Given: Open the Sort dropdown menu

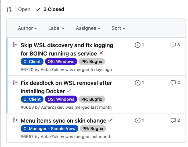Looking at the screenshot, I should [118, 28].
